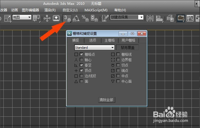Open the 自定义(U) menu
This screenshot has width=200, height=128.
pyautogui.click(x=70, y=10)
